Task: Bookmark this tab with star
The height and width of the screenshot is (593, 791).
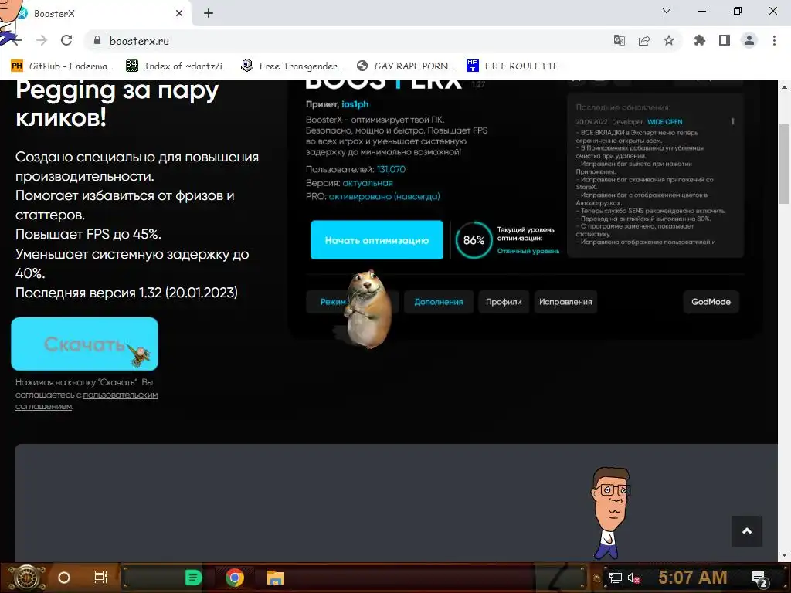Action: tap(669, 40)
